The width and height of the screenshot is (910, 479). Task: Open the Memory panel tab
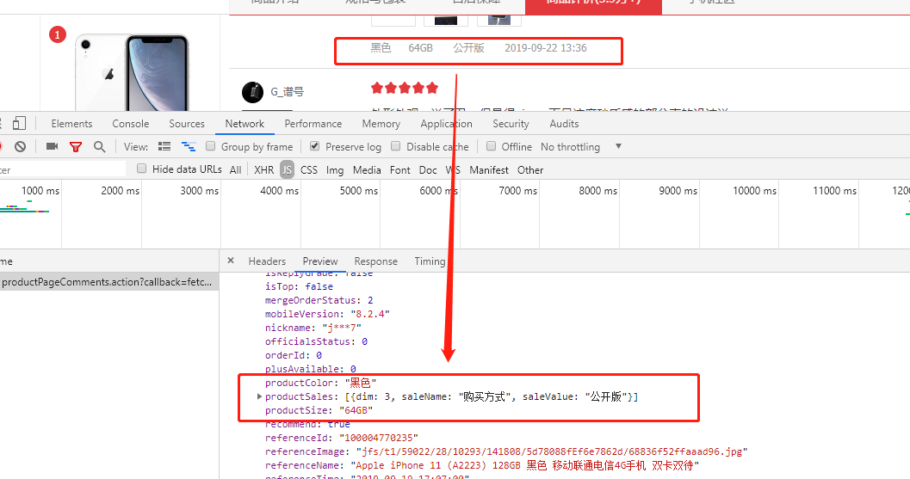381,124
